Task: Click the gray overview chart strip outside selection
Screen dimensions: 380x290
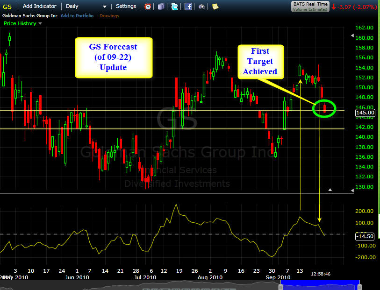Action: (139, 285)
